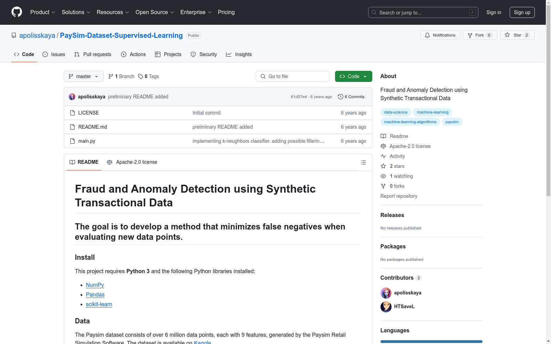Viewport: 551px width, 344px height.
Task: Open the Product menu dropdown
Action: click(x=43, y=12)
